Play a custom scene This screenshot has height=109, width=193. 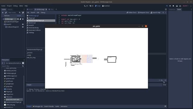[180, 6]
